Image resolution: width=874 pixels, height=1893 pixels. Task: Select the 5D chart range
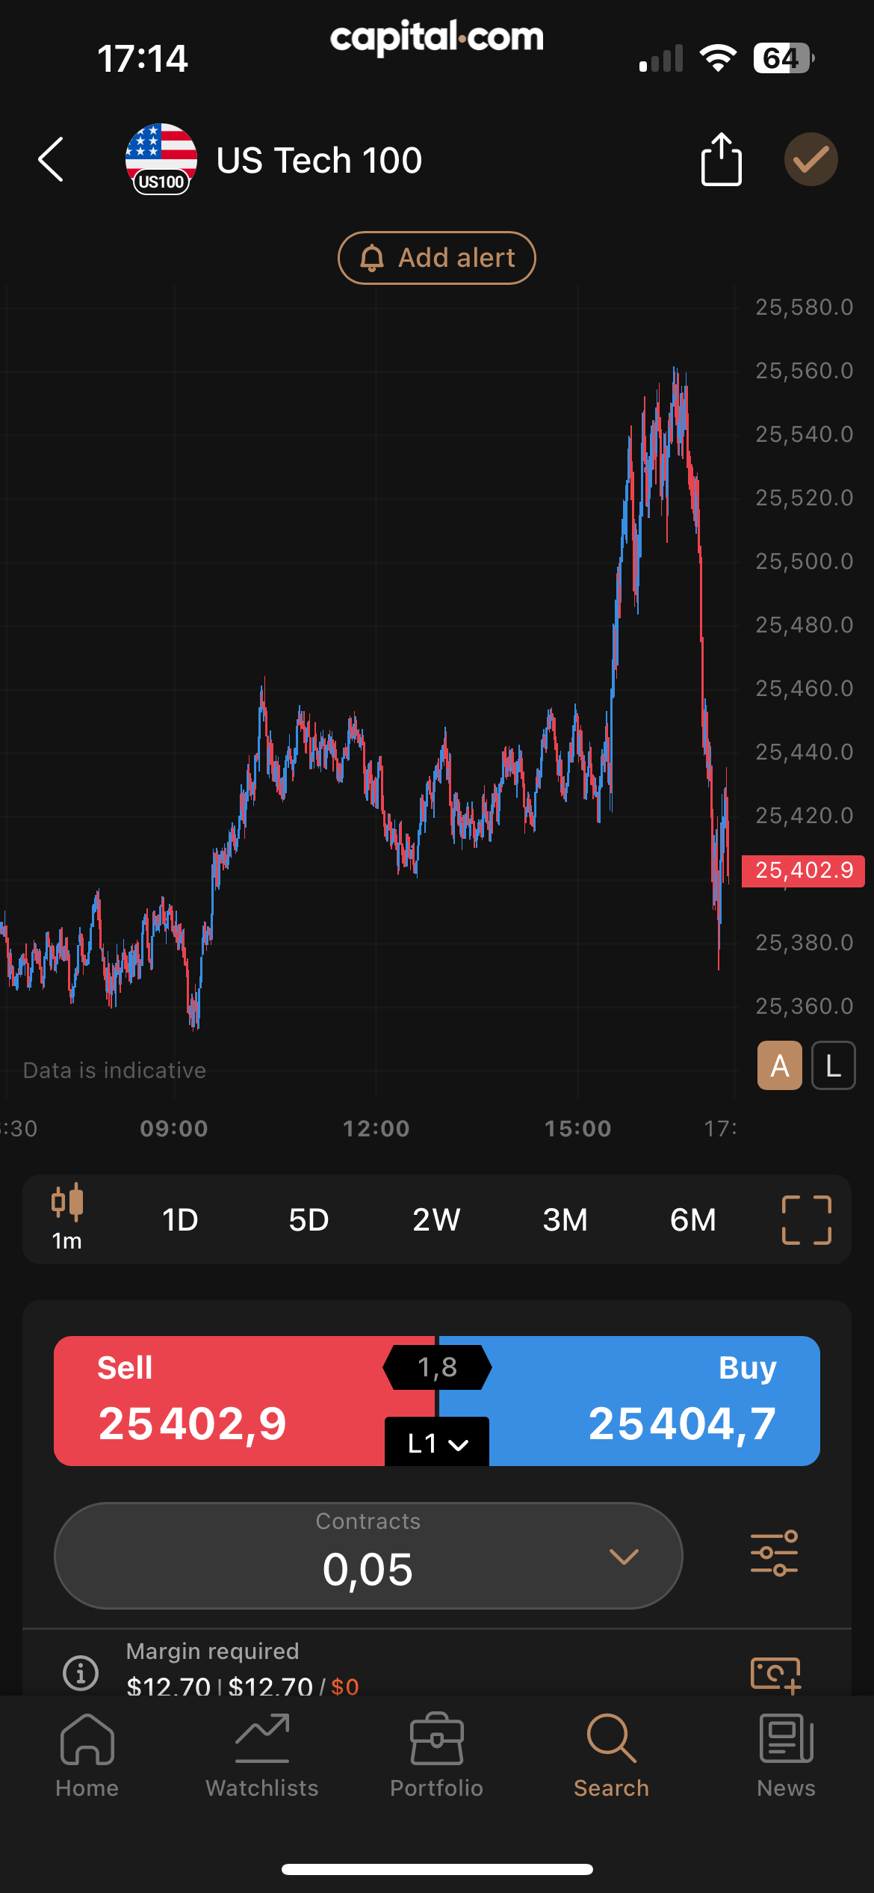pos(309,1219)
